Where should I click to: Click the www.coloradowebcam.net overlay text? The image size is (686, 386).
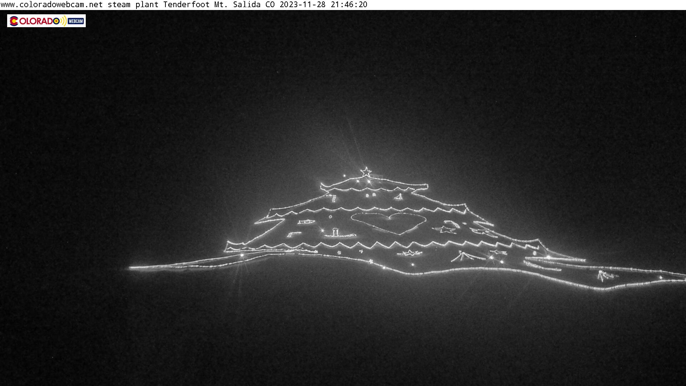pos(52,5)
